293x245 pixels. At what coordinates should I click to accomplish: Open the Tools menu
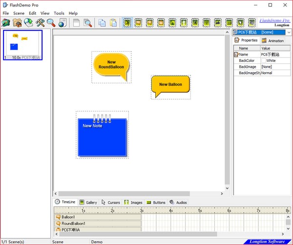click(x=59, y=13)
